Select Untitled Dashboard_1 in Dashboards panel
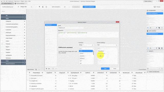Viewport: 164px width, 92px height. pyautogui.click(x=155, y=14)
